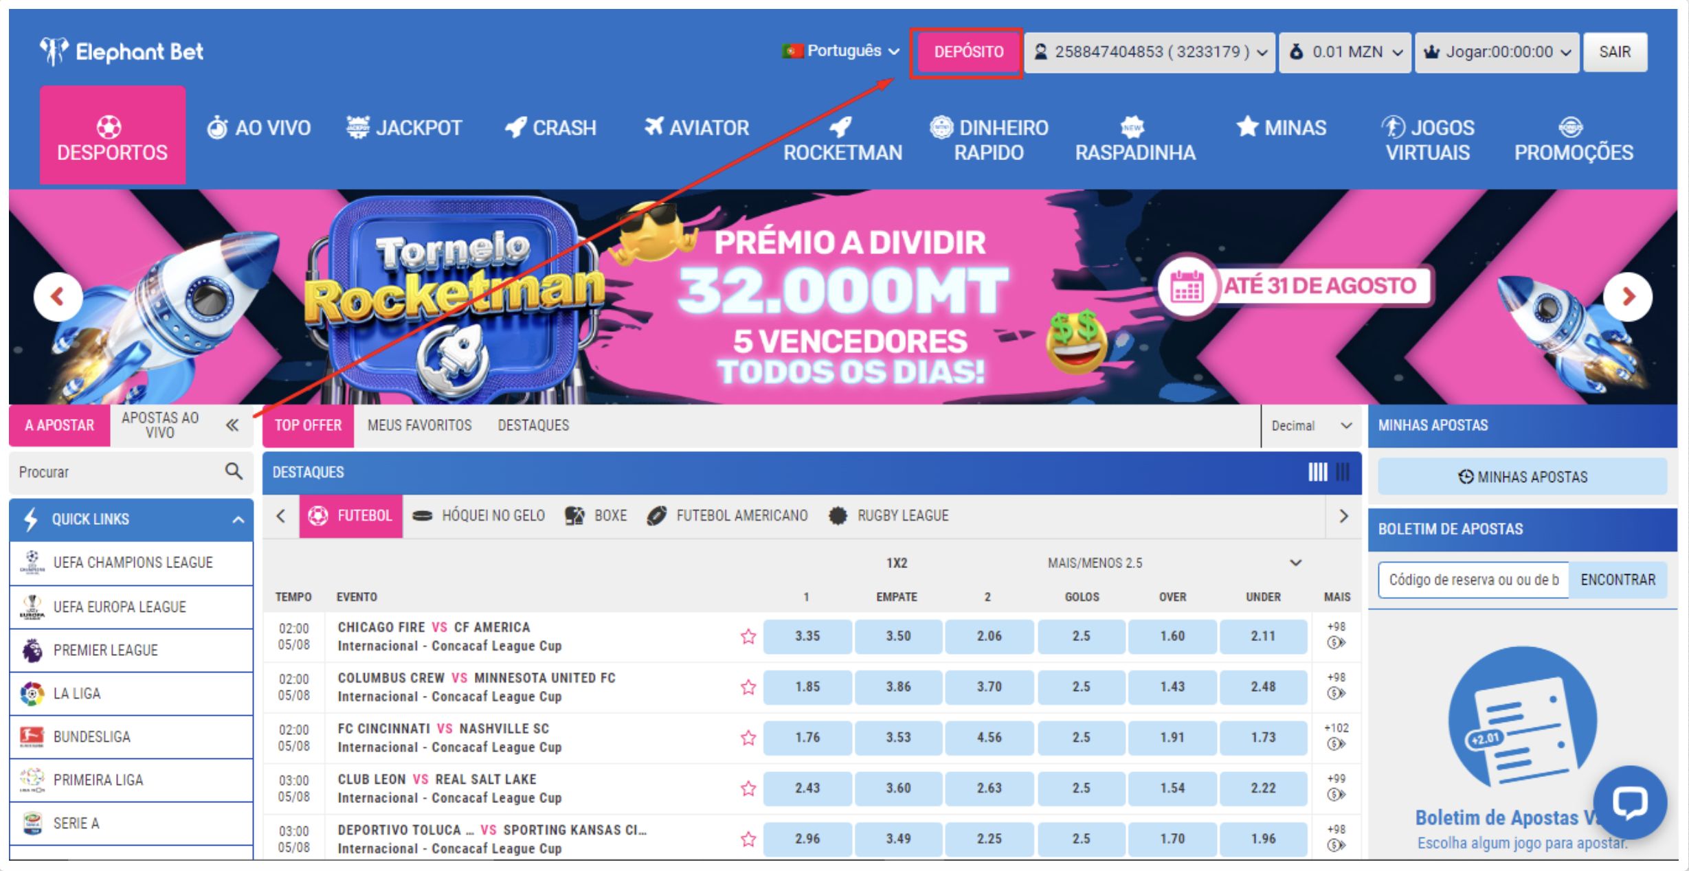Open Bundesliga quick link

click(x=131, y=737)
